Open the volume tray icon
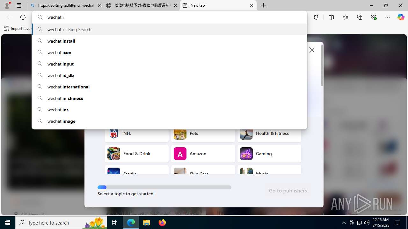Image resolution: width=408 pixels, height=229 pixels. (x=367, y=223)
